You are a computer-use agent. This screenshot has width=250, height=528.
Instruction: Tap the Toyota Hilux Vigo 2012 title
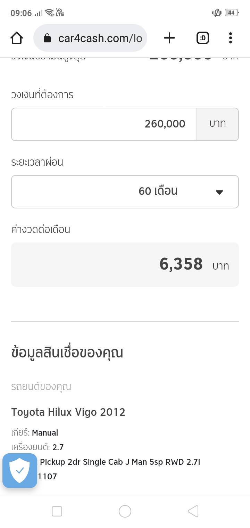point(68,412)
